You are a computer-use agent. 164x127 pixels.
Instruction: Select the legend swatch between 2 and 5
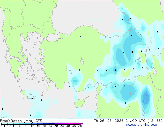[22, 124]
